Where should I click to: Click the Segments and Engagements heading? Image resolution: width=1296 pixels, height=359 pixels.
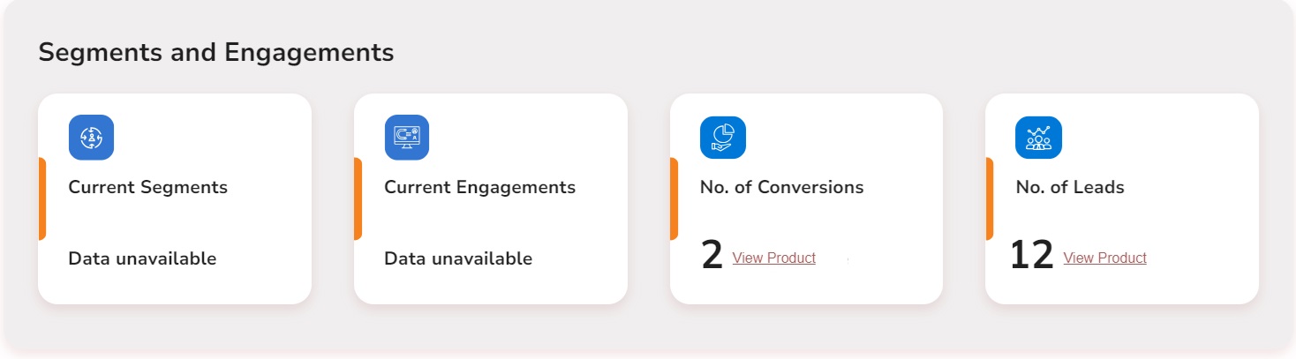(215, 52)
